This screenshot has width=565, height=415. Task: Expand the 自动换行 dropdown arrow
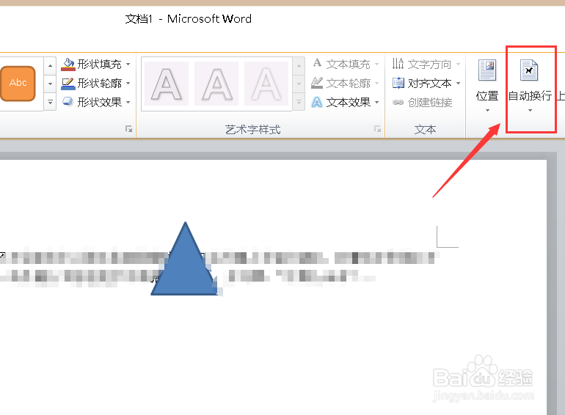point(530,110)
